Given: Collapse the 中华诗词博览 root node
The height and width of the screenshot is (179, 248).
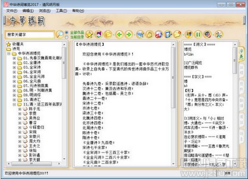Looking at the screenshot, I should (x=9, y=54).
